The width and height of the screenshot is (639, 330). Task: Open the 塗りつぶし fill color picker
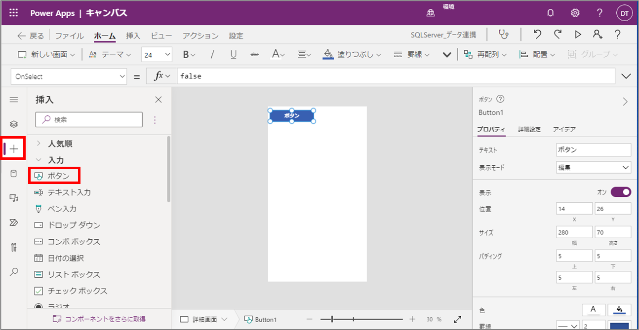(352, 55)
